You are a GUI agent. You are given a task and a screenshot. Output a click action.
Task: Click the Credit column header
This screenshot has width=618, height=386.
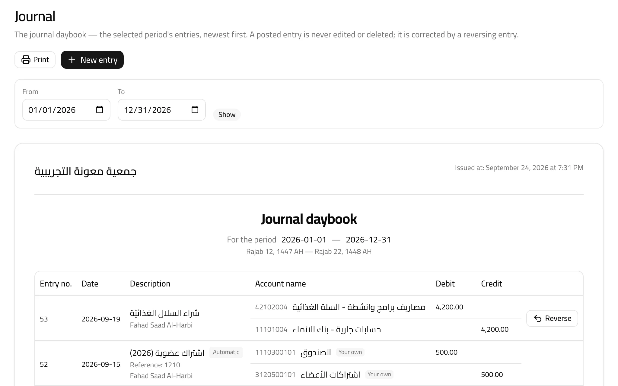(492, 284)
